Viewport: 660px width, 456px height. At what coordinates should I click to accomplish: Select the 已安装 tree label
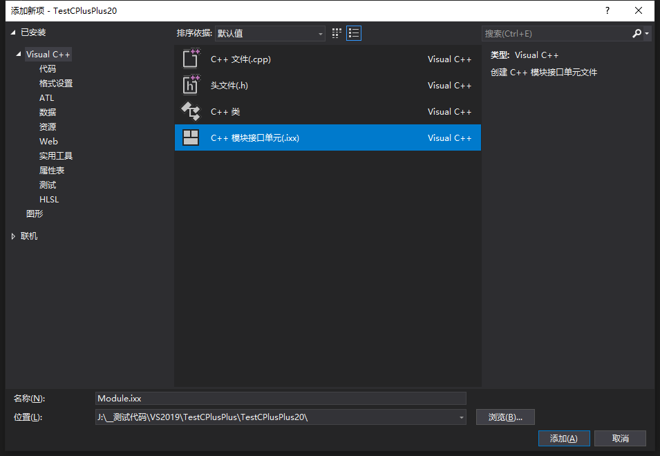(33, 32)
